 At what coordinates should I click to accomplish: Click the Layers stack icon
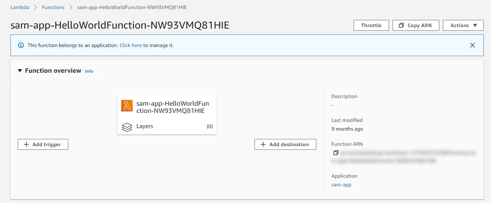pos(127,127)
